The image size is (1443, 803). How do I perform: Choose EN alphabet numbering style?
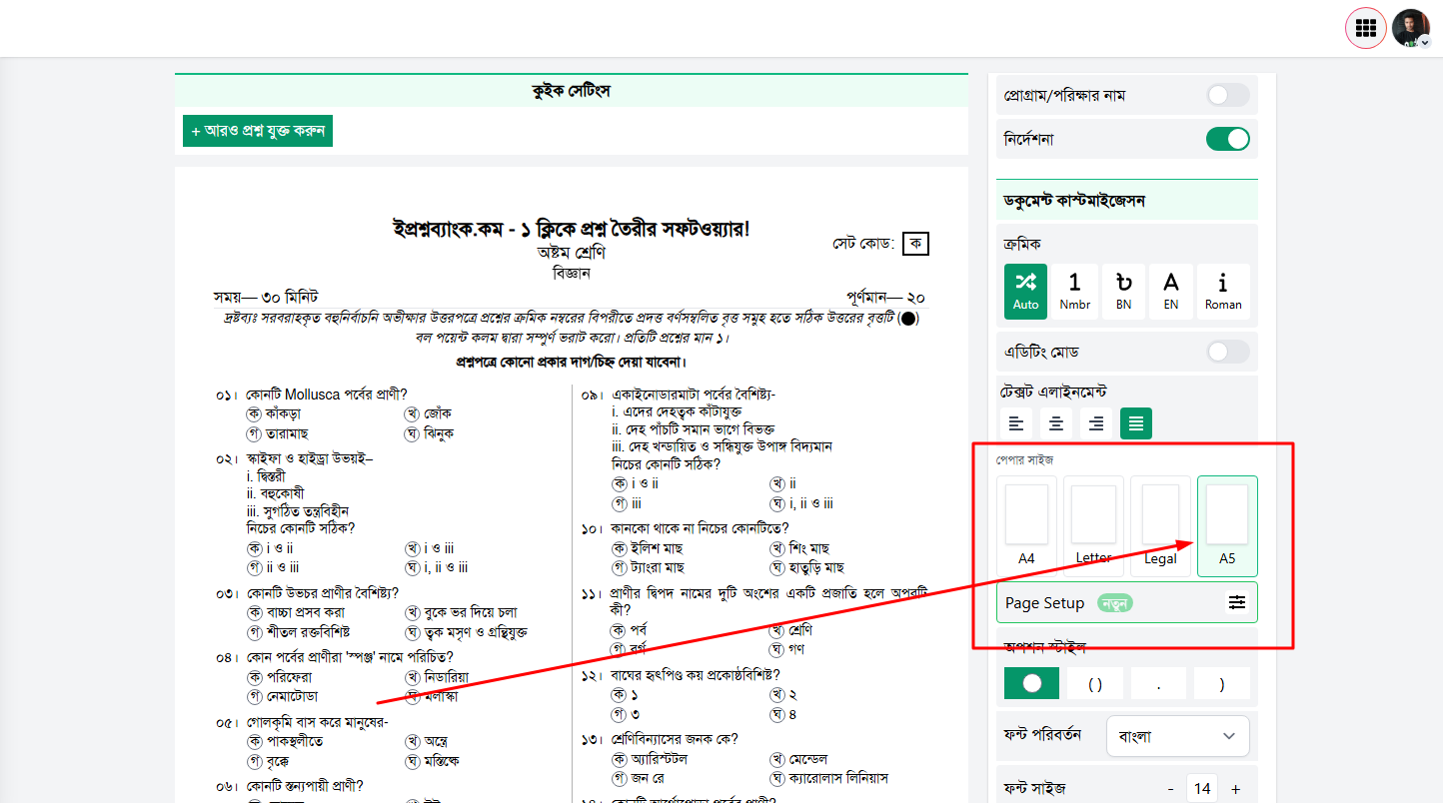point(1171,292)
